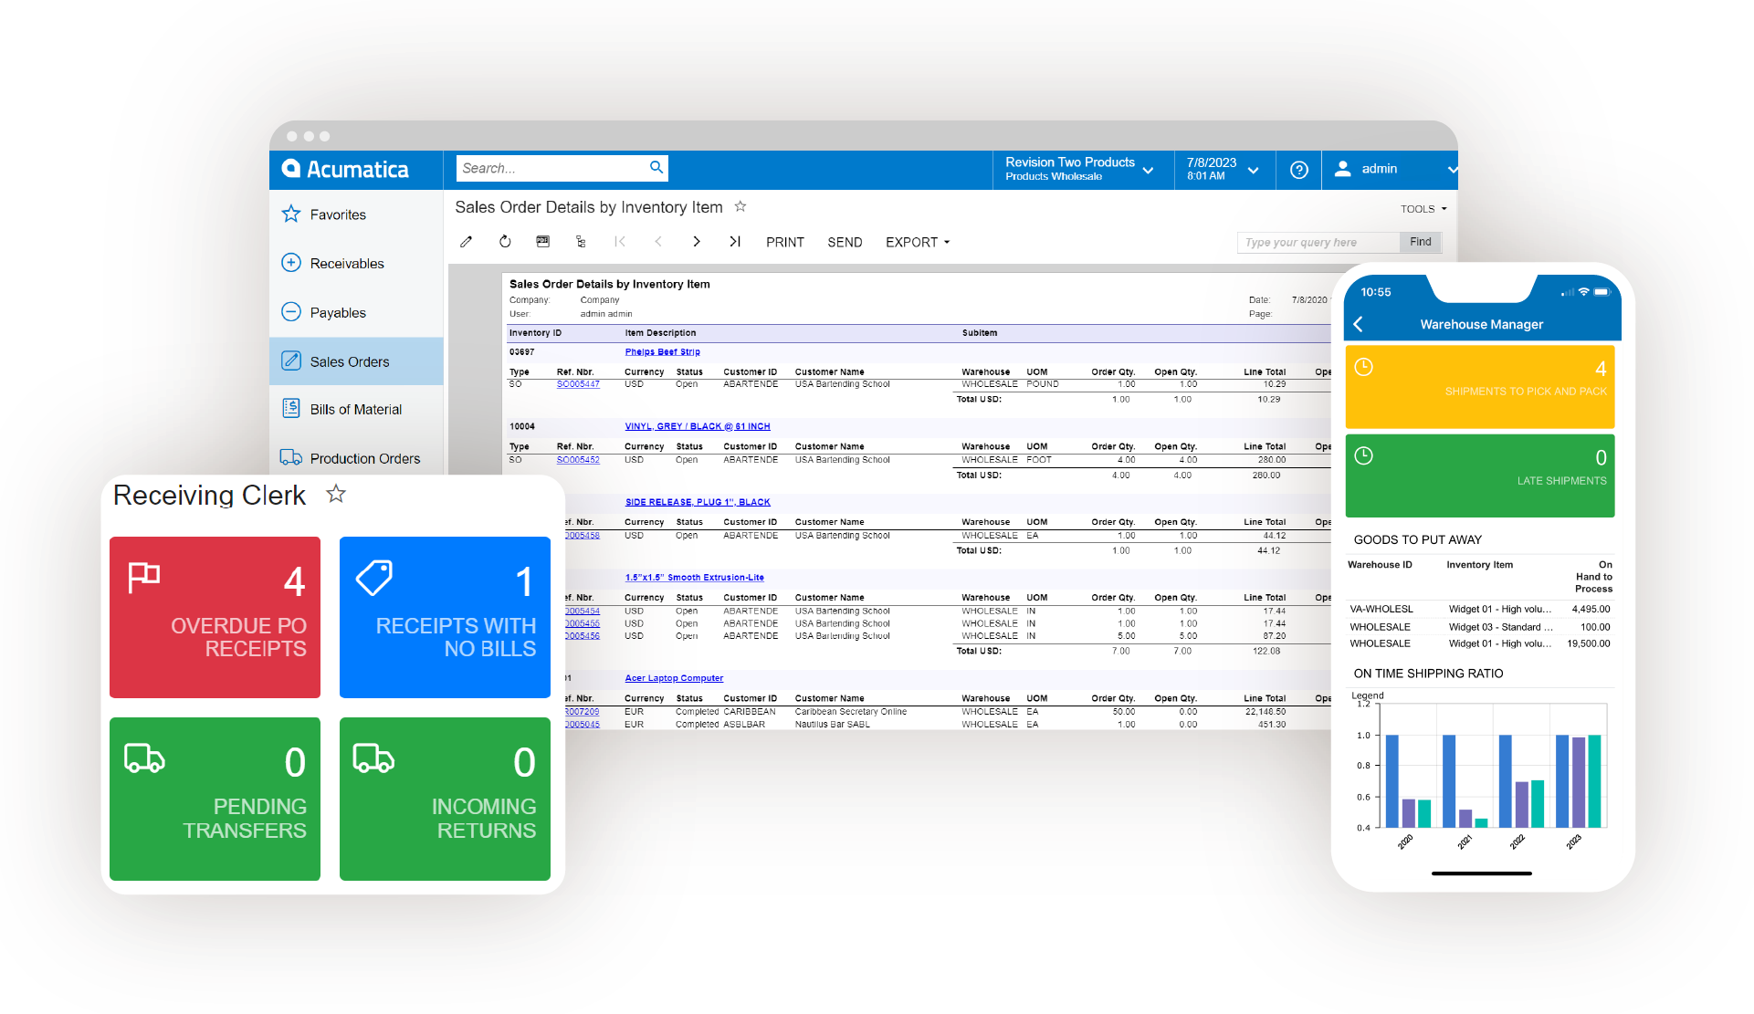Click the PDF export icon
This screenshot has height=1014, width=1754.
click(543, 242)
